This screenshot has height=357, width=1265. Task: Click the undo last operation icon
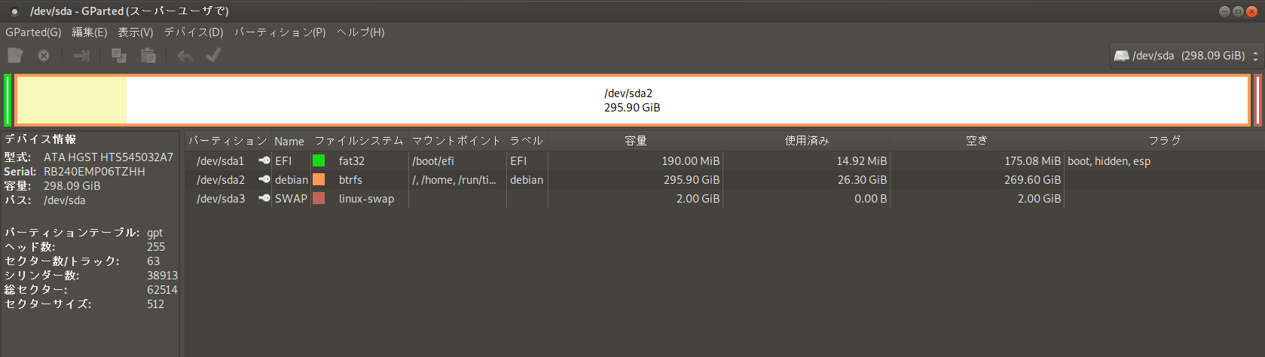(x=185, y=55)
